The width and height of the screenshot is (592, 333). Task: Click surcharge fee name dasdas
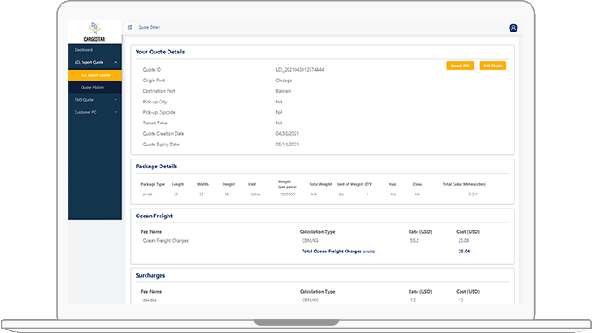coord(149,301)
